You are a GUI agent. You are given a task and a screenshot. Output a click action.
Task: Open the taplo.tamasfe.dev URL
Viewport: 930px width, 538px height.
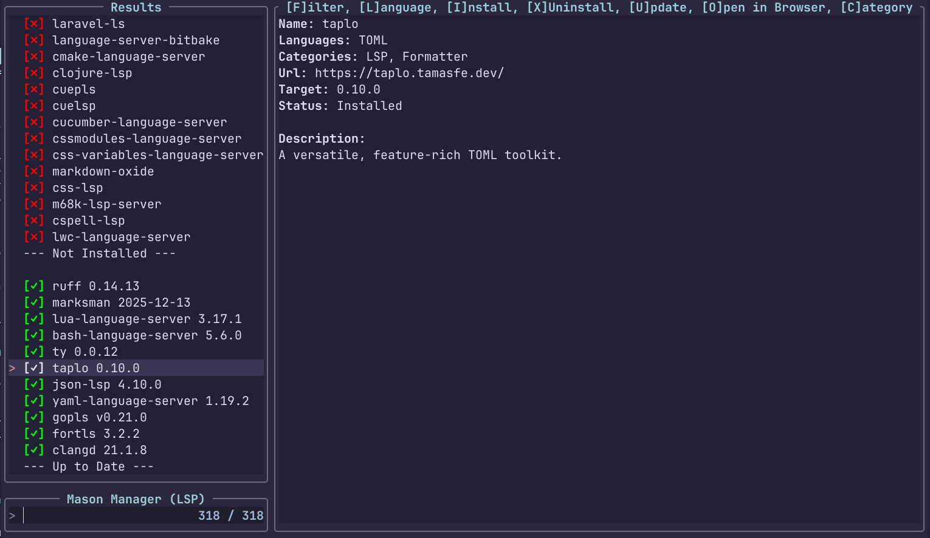tap(409, 73)
